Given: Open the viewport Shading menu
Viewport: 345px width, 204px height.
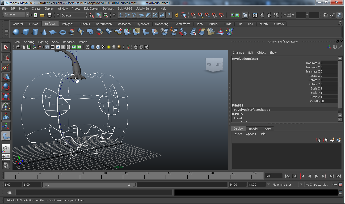Looking at the screenshot, I should click(29, 42).
